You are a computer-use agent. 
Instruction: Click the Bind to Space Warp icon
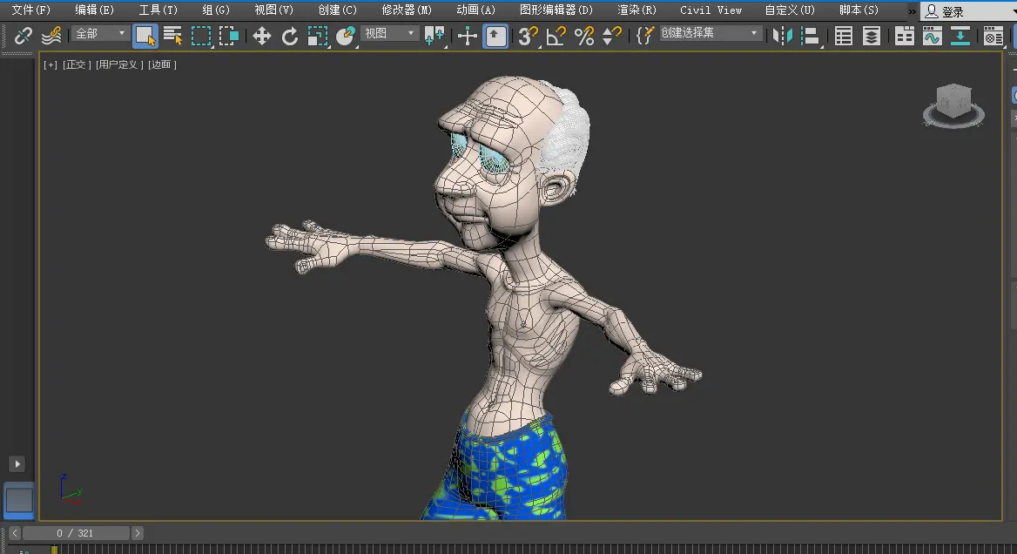click(x=51, y=36)
